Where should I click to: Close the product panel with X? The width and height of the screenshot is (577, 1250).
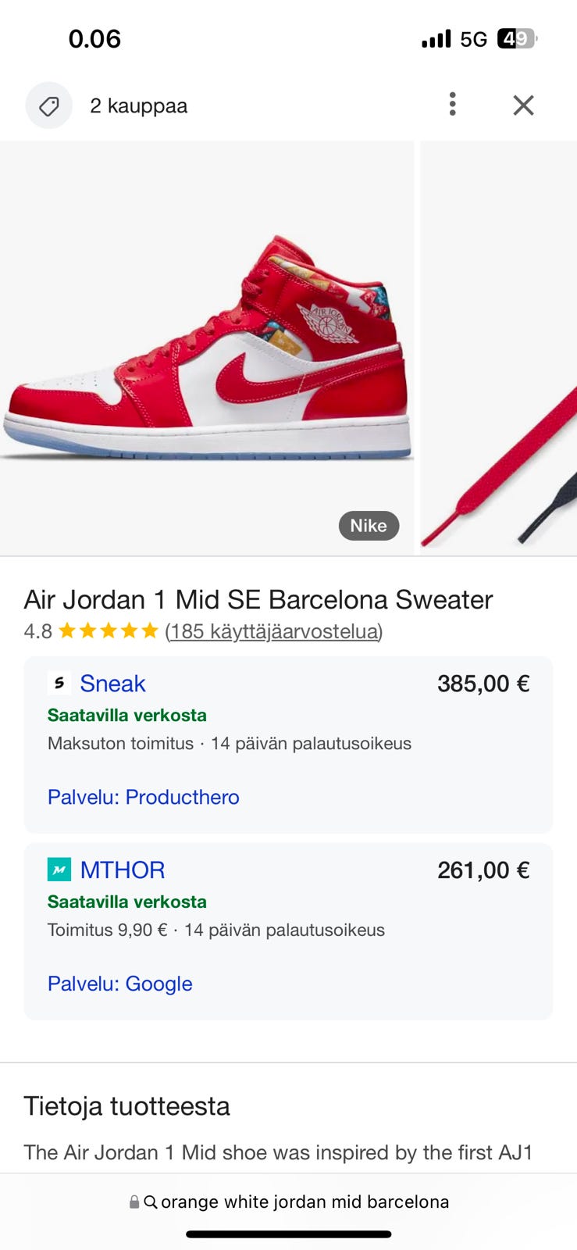tap(523, 105)
